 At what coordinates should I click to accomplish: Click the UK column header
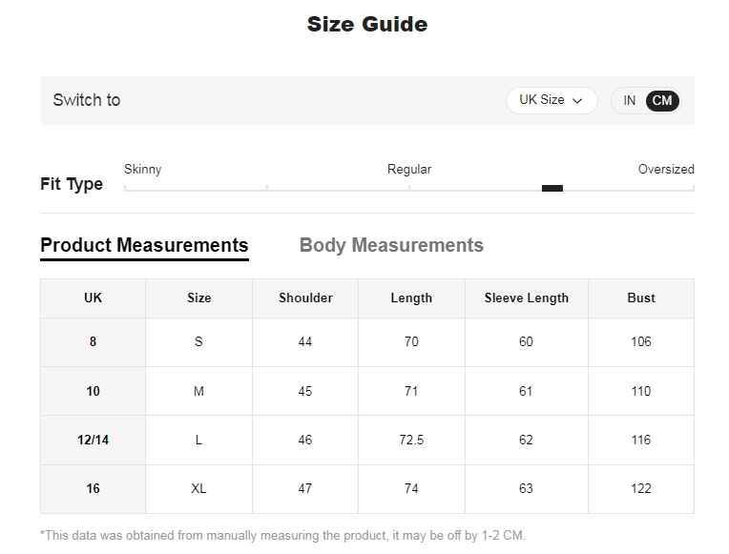coord(93,298)
